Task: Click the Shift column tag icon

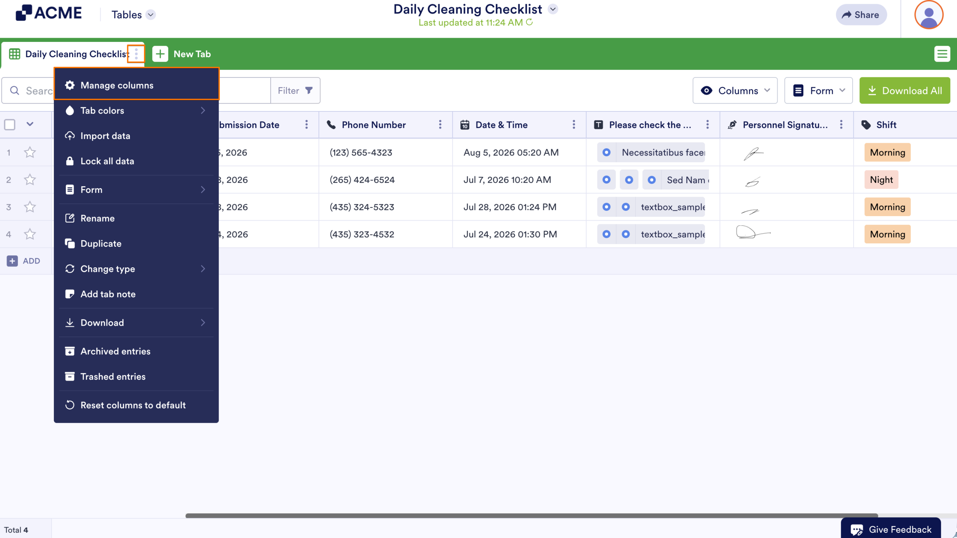Action: (x=866, y=125)
